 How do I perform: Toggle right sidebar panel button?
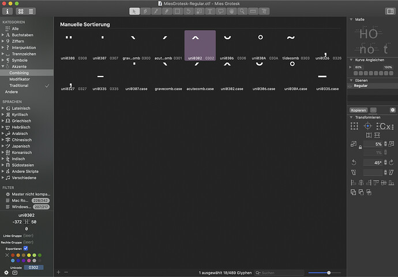[390, 11]
